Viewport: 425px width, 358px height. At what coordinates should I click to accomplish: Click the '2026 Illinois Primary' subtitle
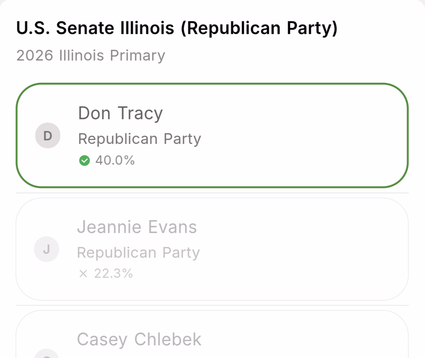tap(90, 55)
